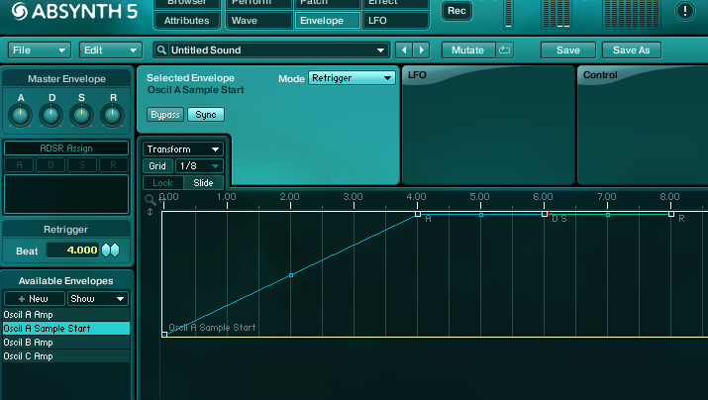Click the LFO panel header
This screenshot has width=708, height=400.
tap(417, 75)
